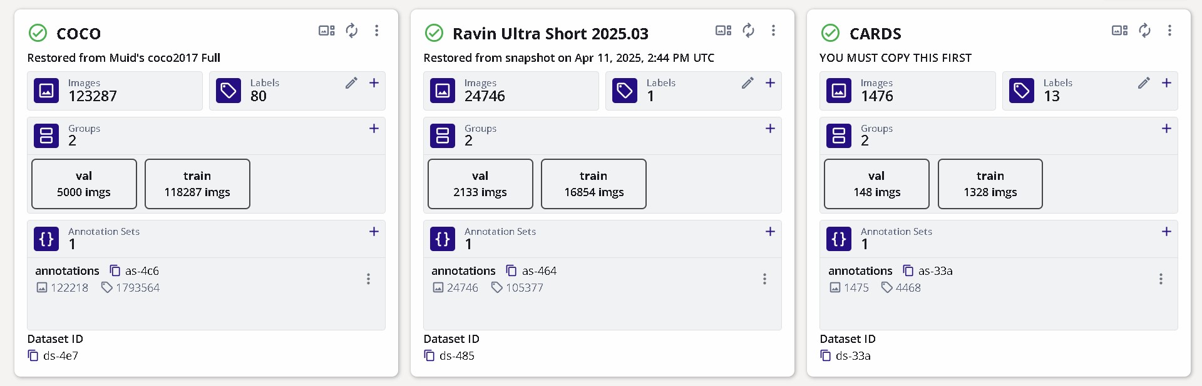Edit labels in the COCO dataset
The width and height of the screenshot is (1202, 386).
351,83
